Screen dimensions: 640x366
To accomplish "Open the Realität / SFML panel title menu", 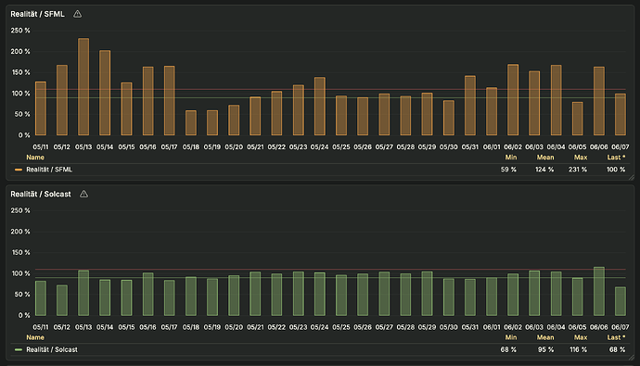I will click(x=37, y=14).
